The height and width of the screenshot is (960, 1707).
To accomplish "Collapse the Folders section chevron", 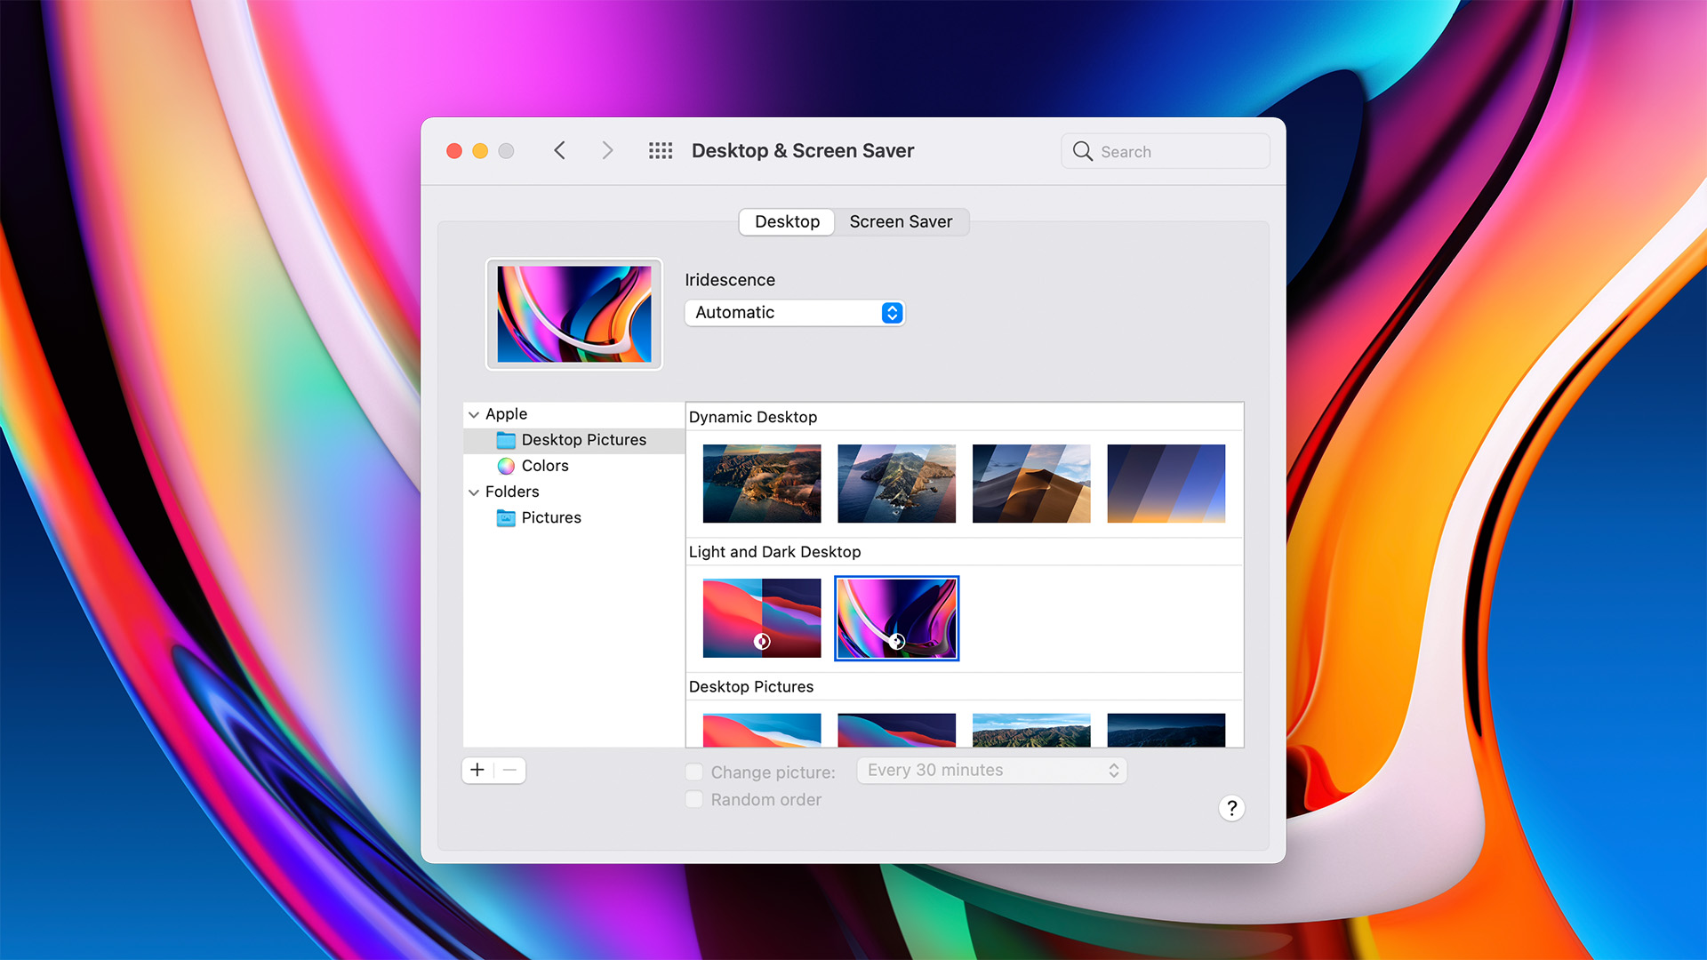I will (474, 492).
